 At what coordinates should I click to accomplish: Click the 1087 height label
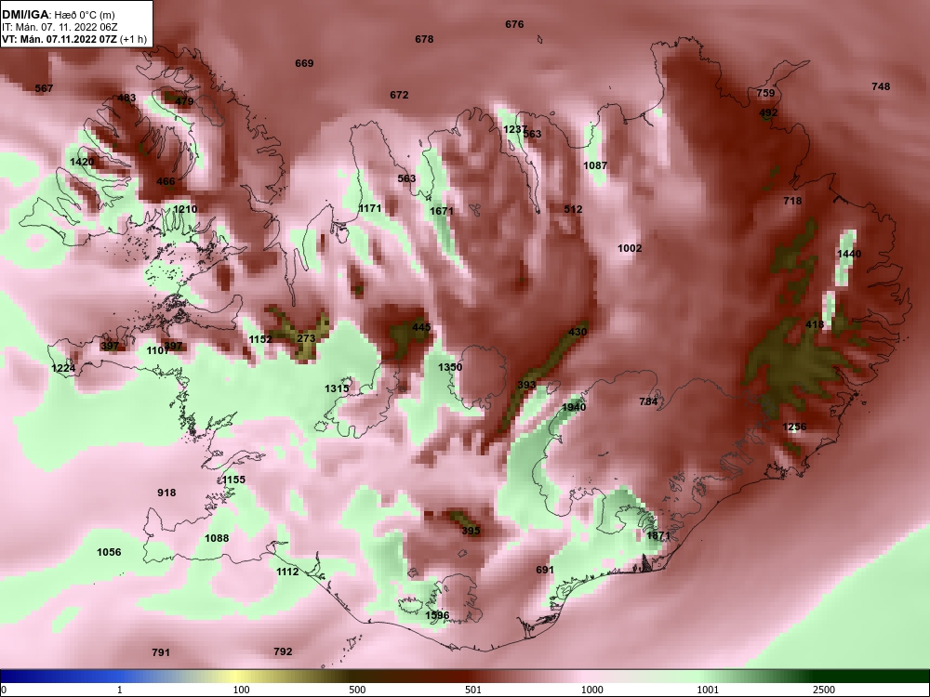coord(595,165)
